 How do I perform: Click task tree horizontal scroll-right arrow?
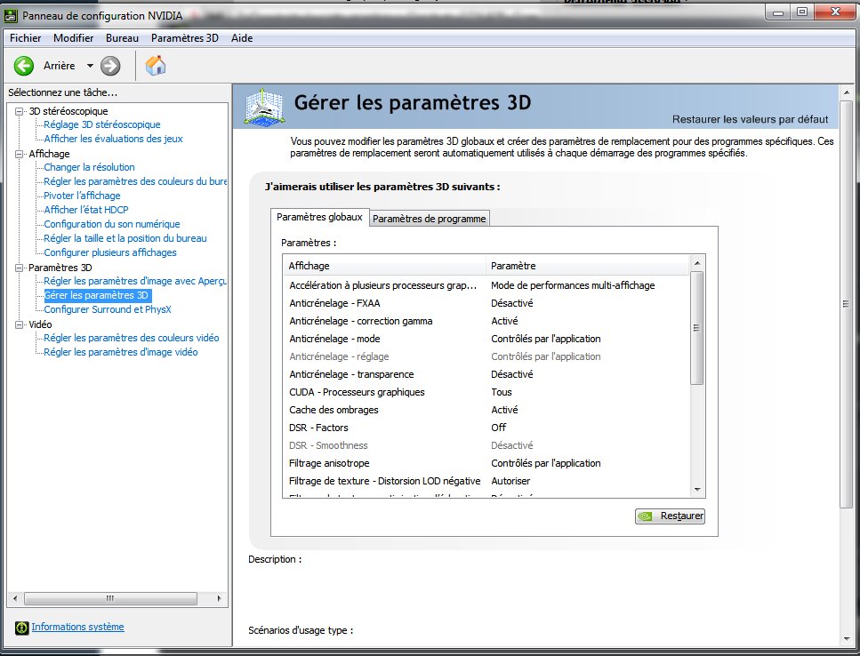click(x=220, y=598)
